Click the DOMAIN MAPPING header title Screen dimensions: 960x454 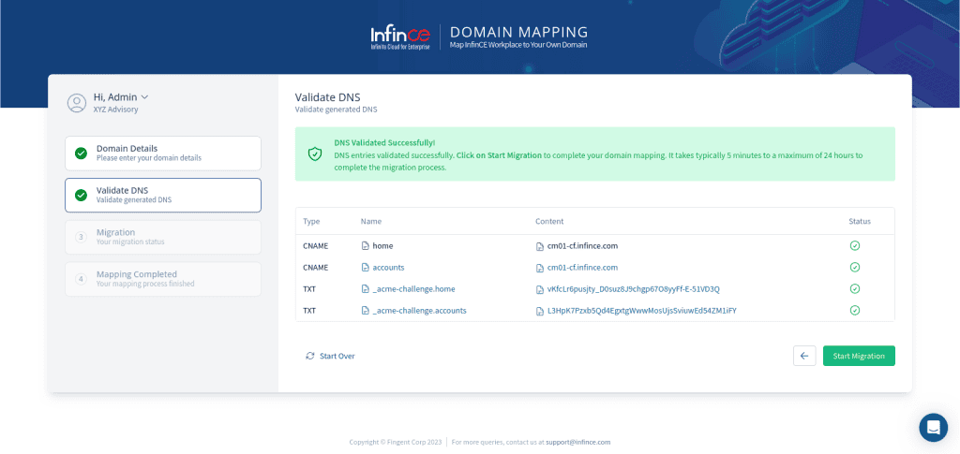click(518, 32)
